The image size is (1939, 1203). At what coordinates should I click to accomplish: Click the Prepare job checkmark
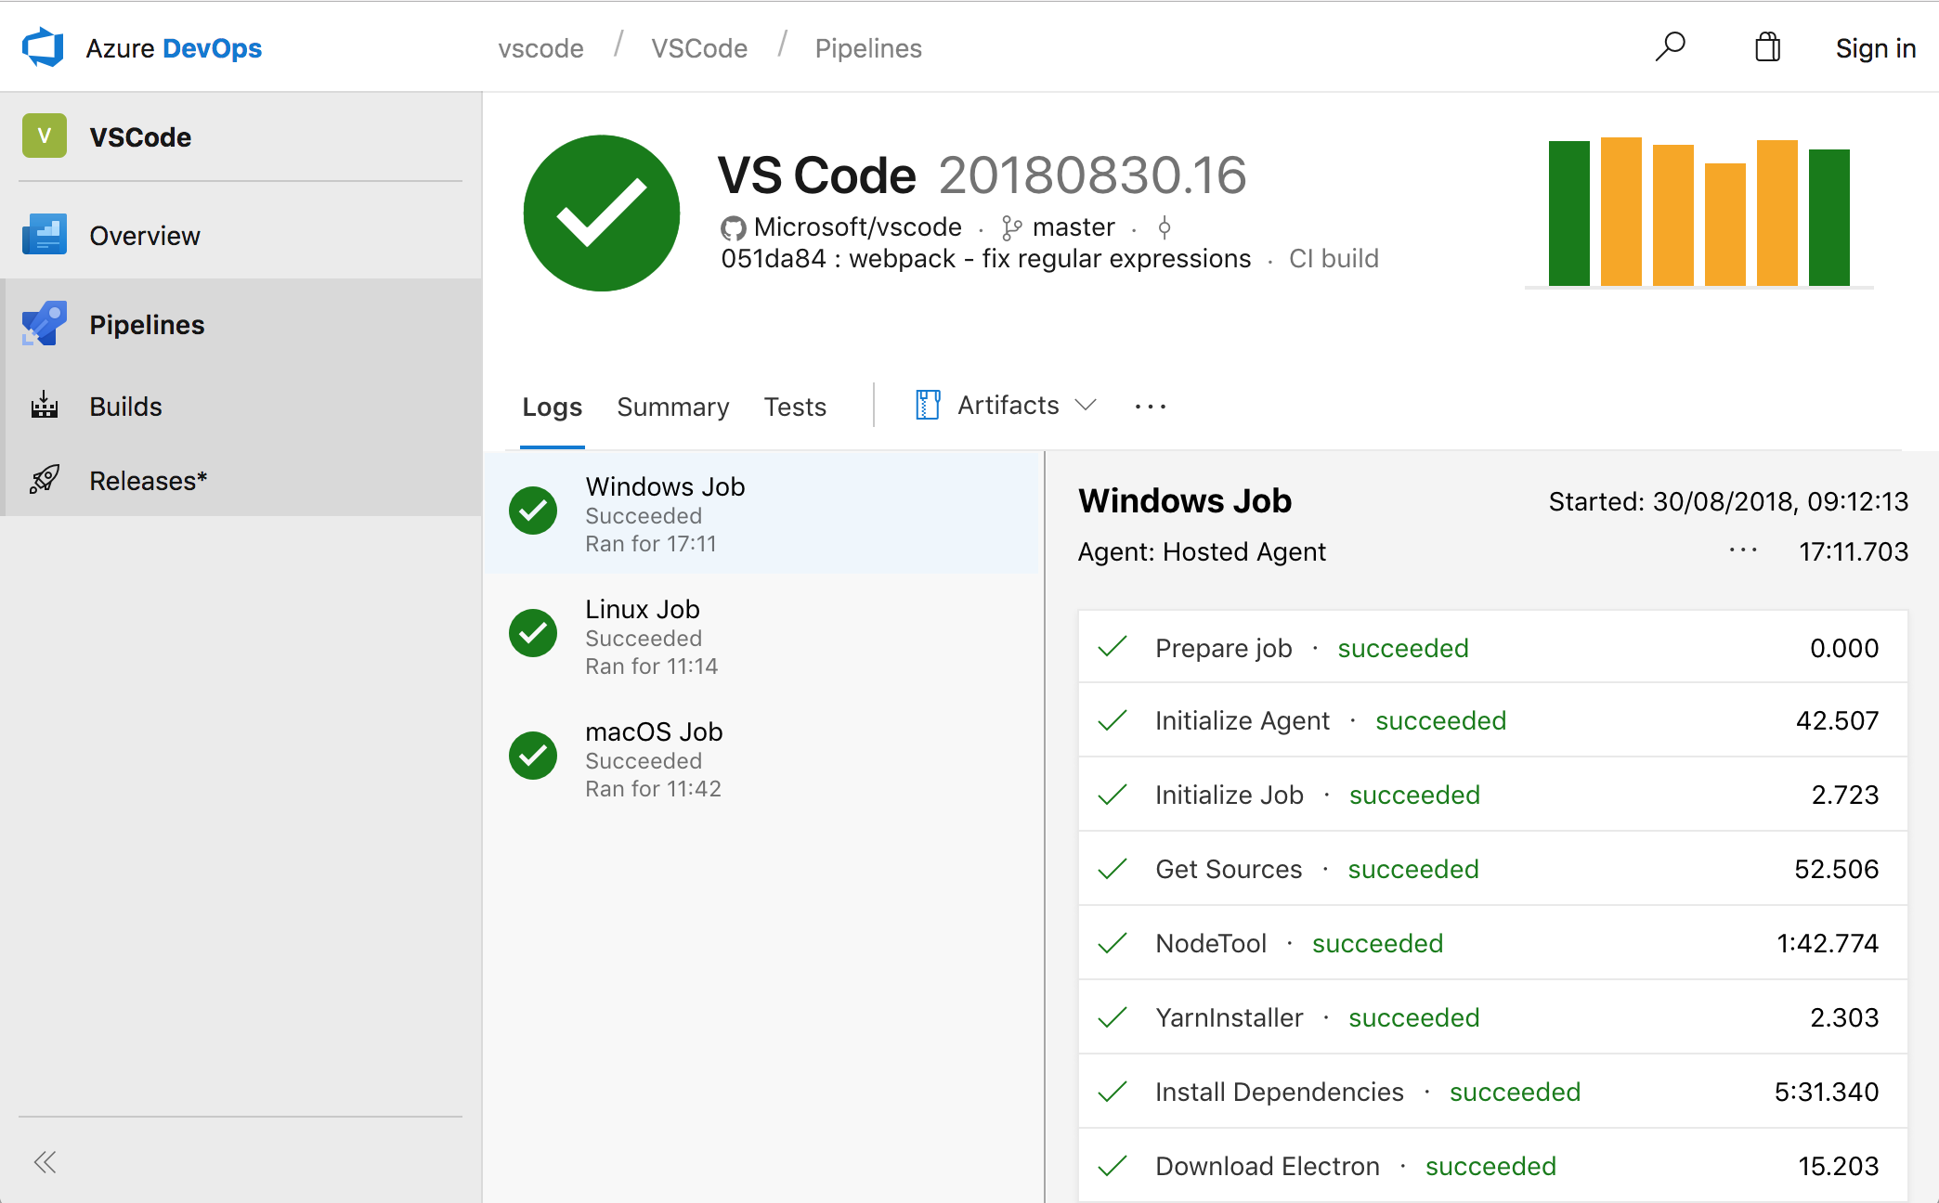tap(1112, 648)
